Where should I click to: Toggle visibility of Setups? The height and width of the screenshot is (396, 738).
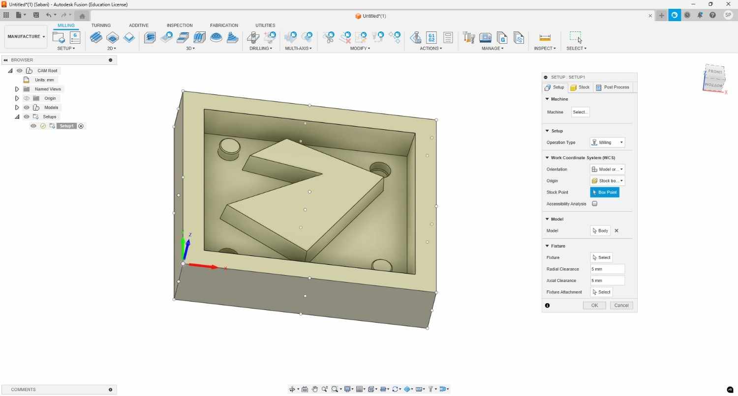coord(27,117)
